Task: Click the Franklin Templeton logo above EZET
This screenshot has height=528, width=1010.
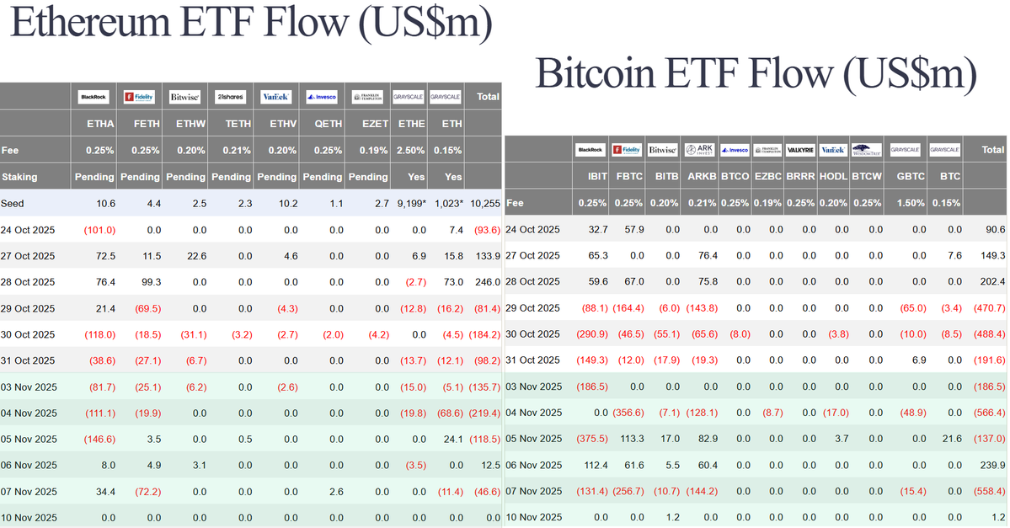Action: (x=366, y=97)
